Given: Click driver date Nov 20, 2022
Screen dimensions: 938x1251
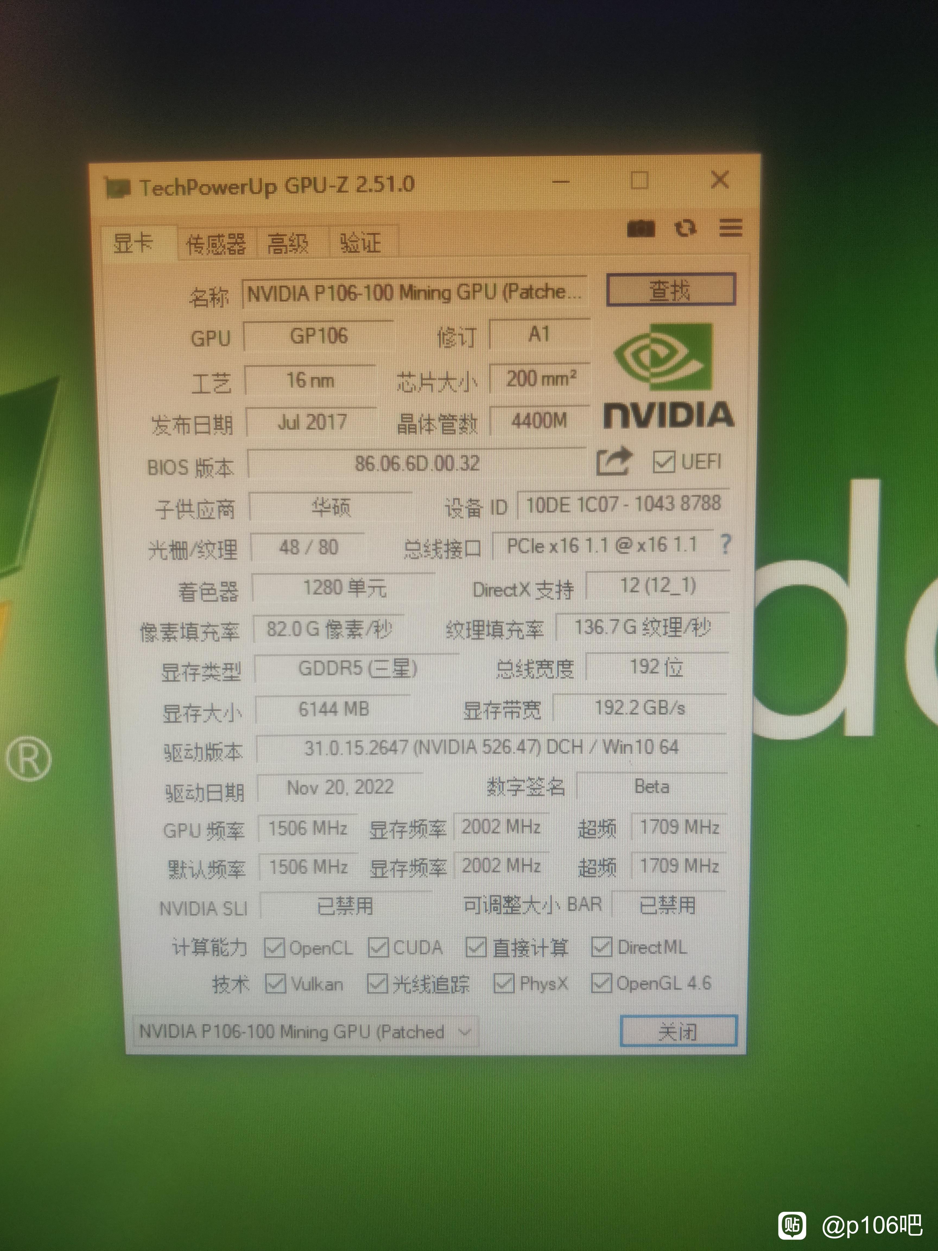Looking at the screenshot, I should click(x=340, y=787).
